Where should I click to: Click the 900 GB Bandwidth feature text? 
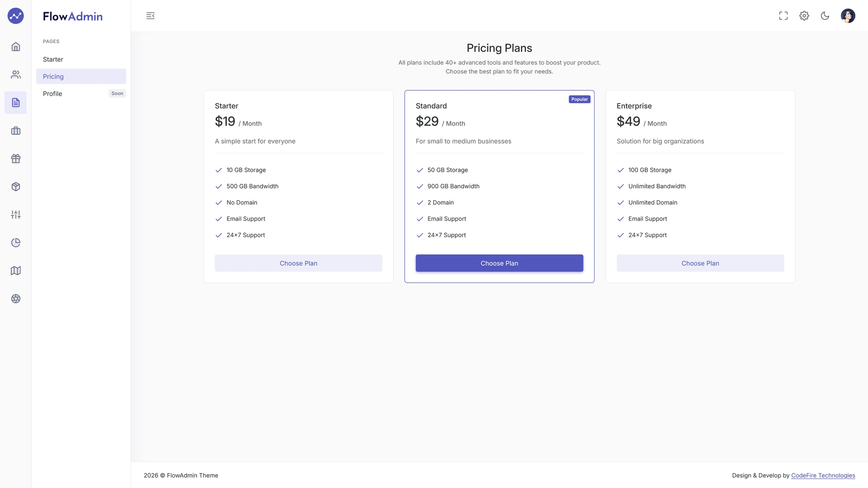tap(453, 186)
